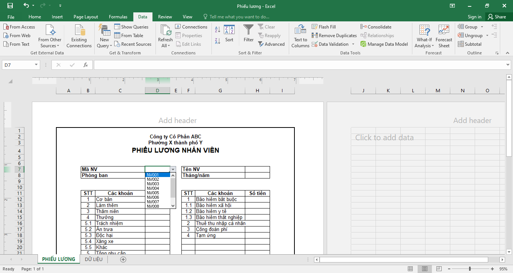
Task: Click Add header area on page
Action: point(178,120)
